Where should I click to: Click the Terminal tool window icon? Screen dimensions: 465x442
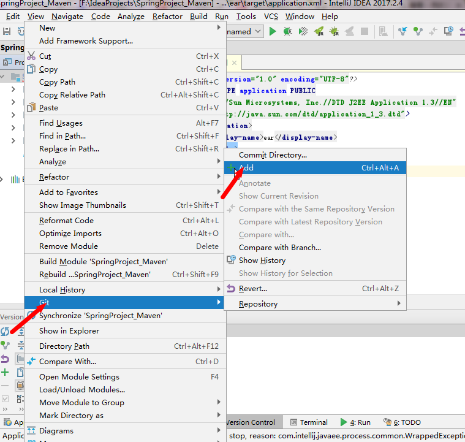[293, 422]
